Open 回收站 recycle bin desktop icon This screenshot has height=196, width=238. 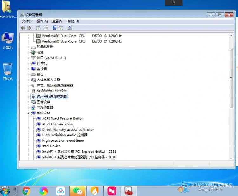tap(8, 72)
